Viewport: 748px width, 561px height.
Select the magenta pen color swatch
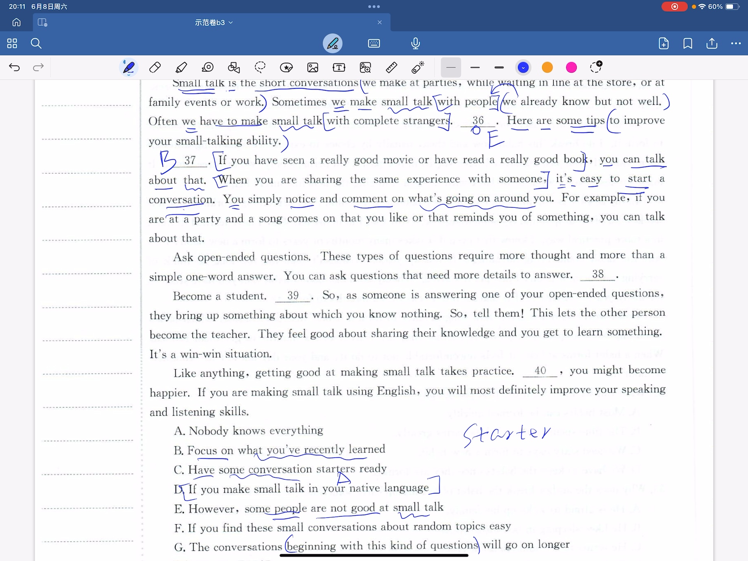(x=572, y=67)
